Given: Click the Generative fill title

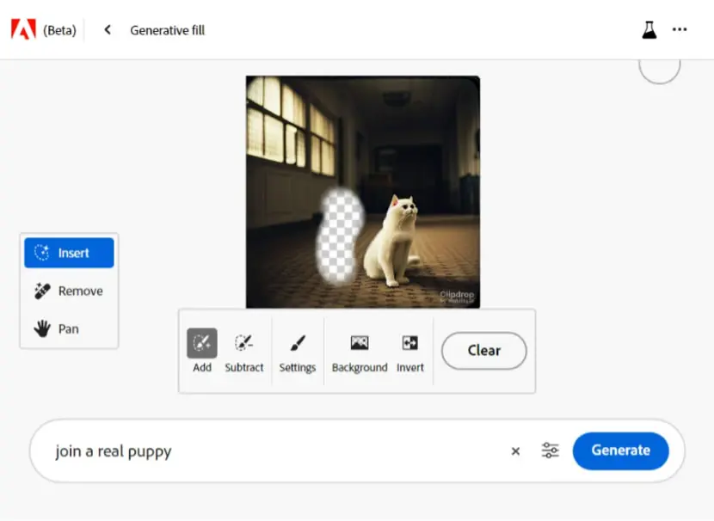Looking at the screenshot, I should tap(168, 30).
